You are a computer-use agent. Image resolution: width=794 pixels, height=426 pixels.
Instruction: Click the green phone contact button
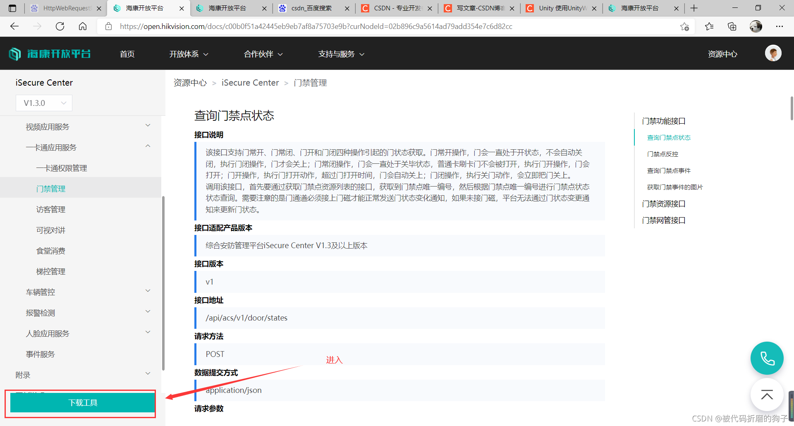click(x=767, y=358)
